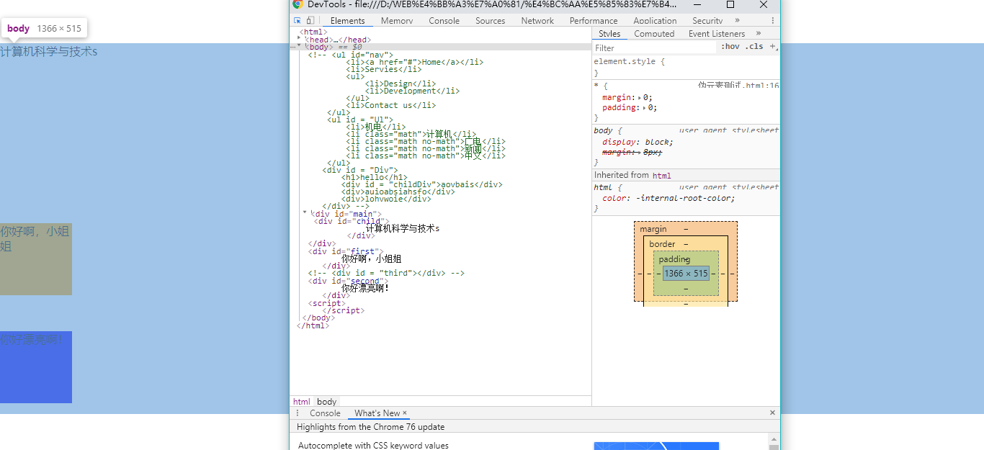Image resolution: width=984 pixels, height=450 pixels.
Task: Show more Styles sidebar tabs chevron
Action: (x=759, y=33)
